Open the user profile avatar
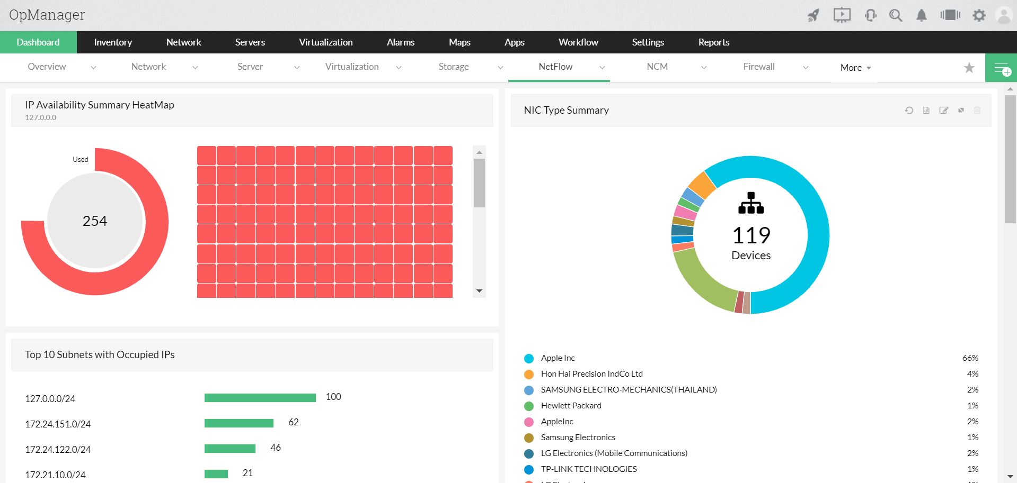Screen dimensions: 1017x483 [1004, 15]
